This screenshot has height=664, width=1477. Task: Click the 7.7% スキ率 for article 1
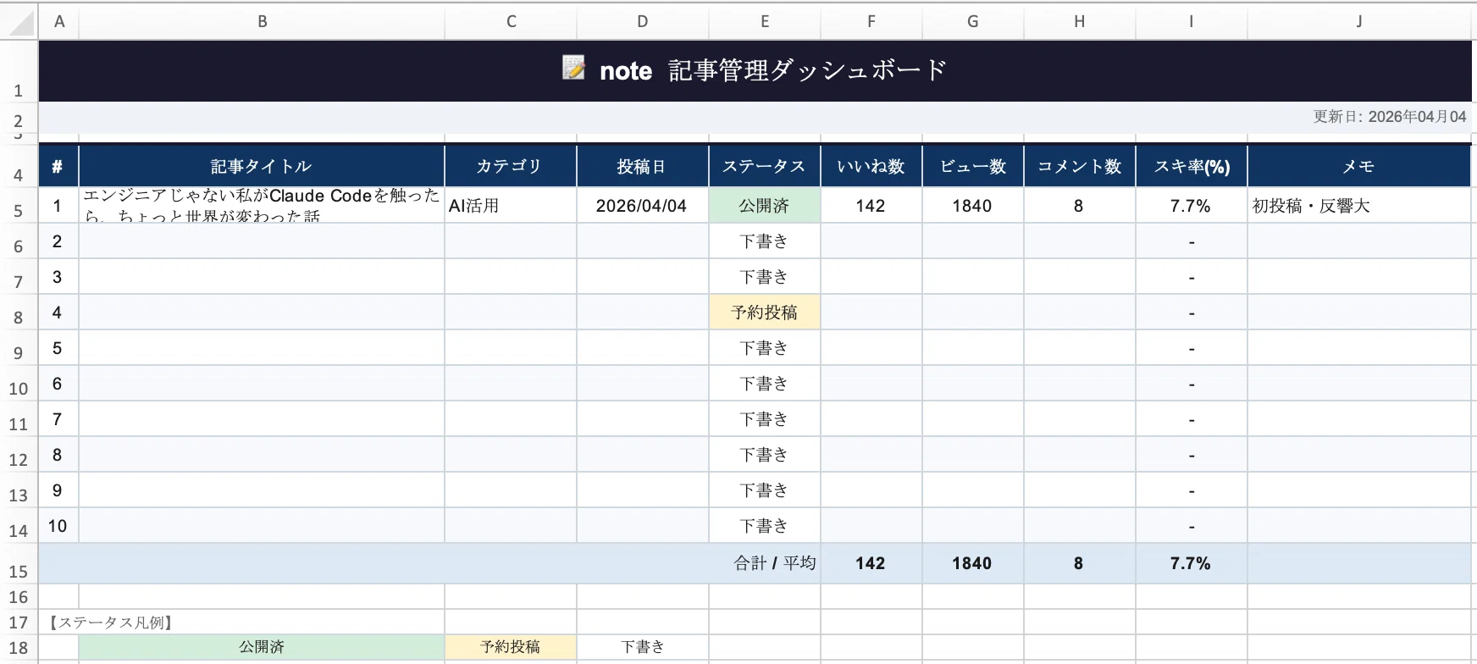[x=1192, y=206]
